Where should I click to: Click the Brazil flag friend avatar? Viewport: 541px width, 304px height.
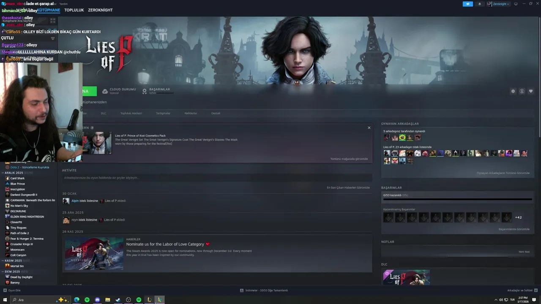(x=402, y=138)
